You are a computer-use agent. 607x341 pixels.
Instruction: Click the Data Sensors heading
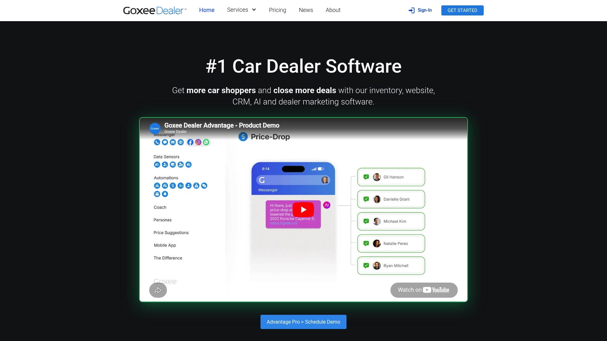(x=166, y=157)
